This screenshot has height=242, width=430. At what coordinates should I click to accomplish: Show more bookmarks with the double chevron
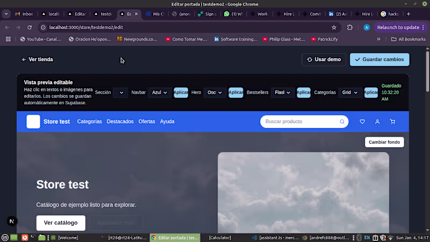(378, 39)
